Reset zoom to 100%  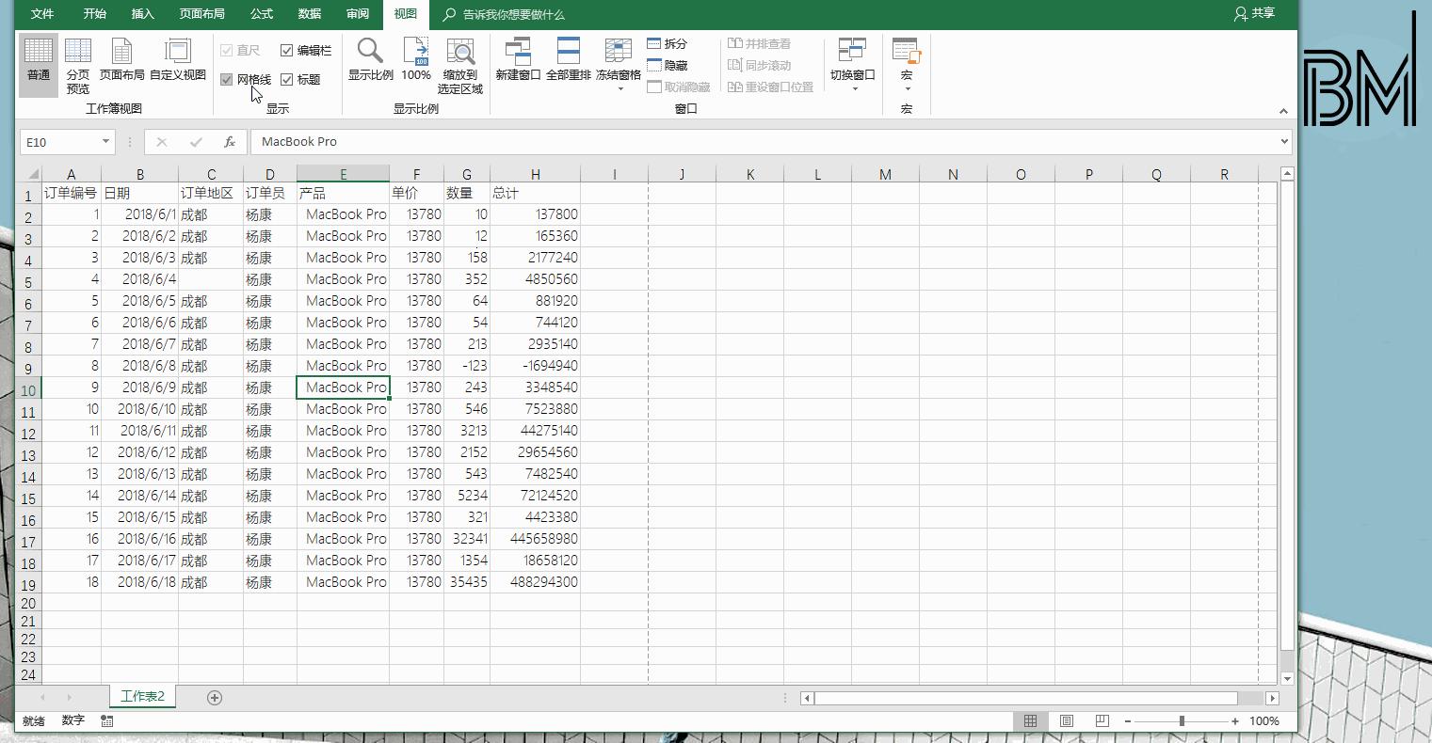pyautogui.click(x=416, y=61)
